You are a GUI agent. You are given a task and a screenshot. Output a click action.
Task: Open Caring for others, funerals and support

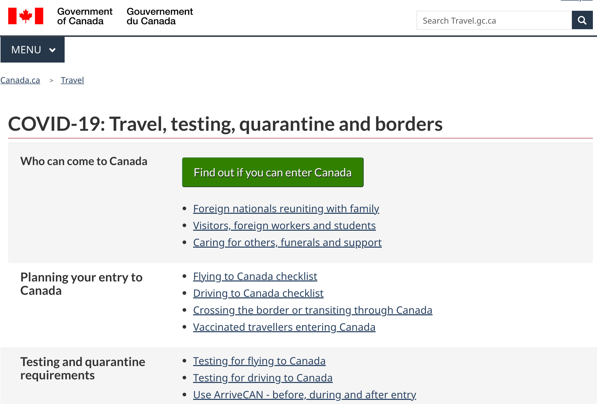point(287,243)
